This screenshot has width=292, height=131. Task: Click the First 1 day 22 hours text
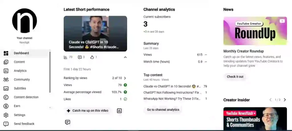[77, 69]
